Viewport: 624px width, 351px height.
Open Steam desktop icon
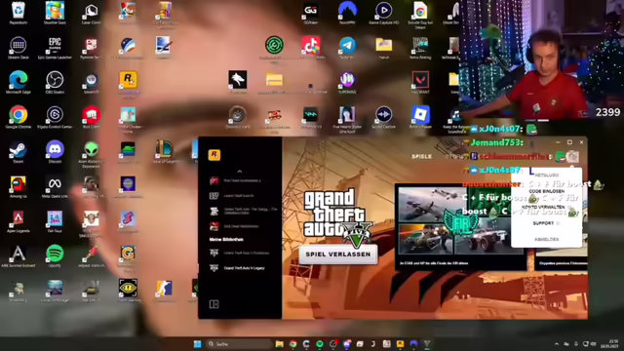click(18, 152)
